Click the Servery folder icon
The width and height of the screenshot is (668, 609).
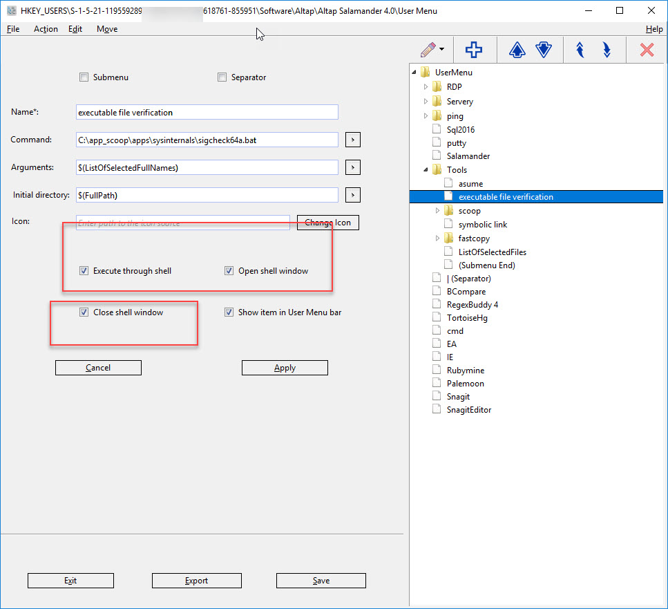point(437,102)
